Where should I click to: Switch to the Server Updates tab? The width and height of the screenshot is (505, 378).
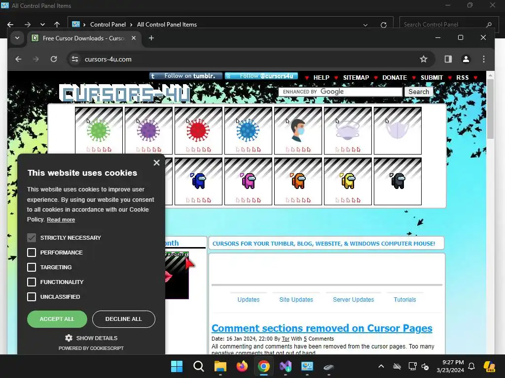(353, 300)
